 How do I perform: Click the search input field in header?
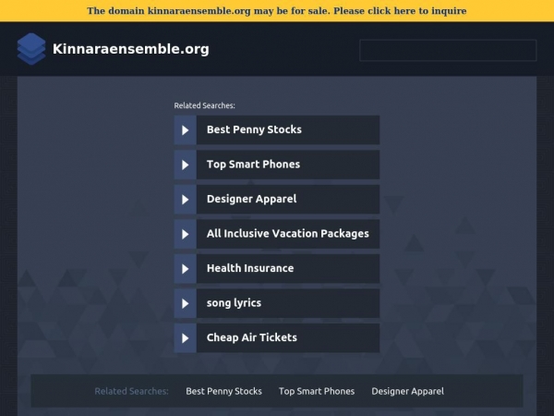click(x=448, y=50)
